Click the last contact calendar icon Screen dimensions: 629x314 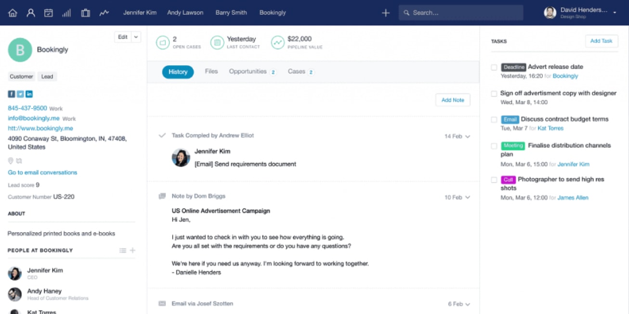pyautogui.click(x=217, y=42)
